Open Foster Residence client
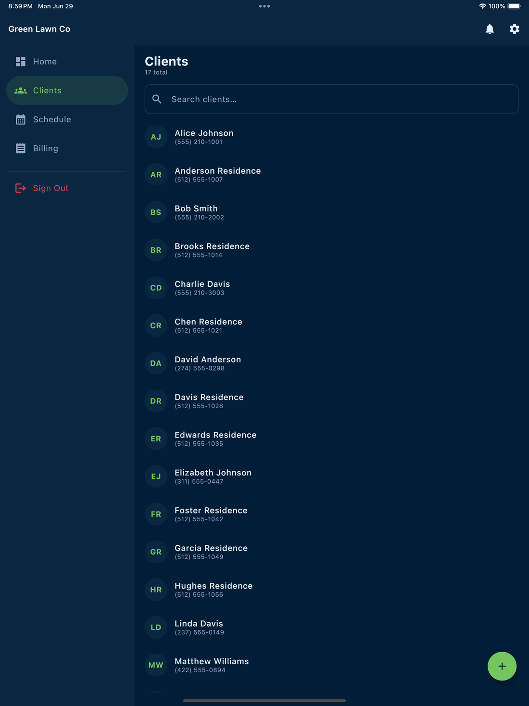Screen dimensions: 529x706 pos(331,514)
